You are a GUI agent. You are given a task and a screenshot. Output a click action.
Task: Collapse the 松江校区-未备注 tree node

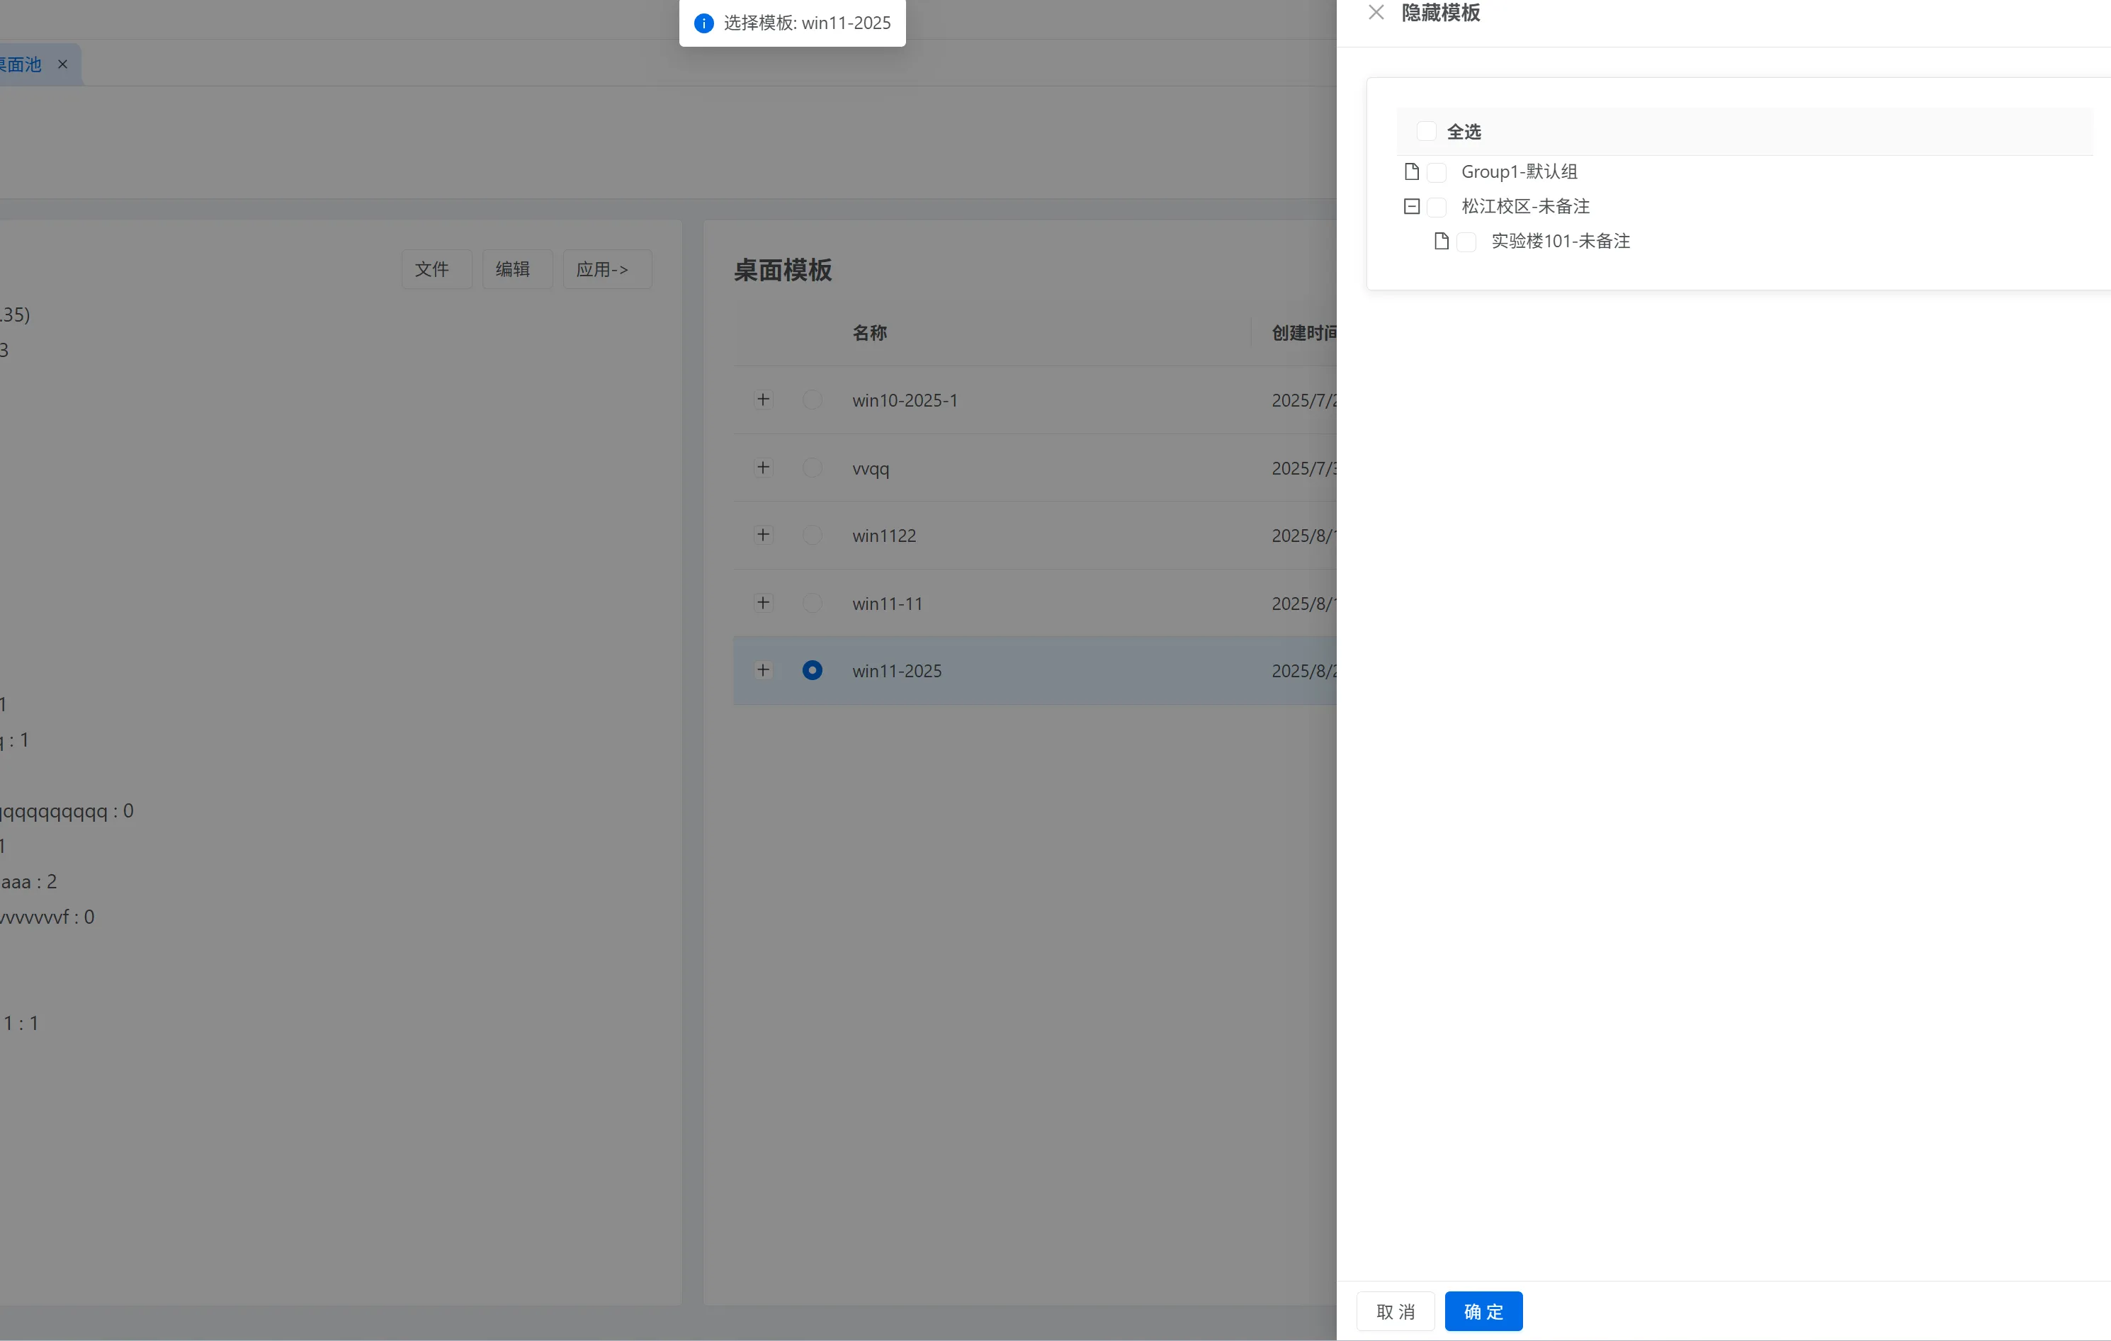click(1411, 206)
